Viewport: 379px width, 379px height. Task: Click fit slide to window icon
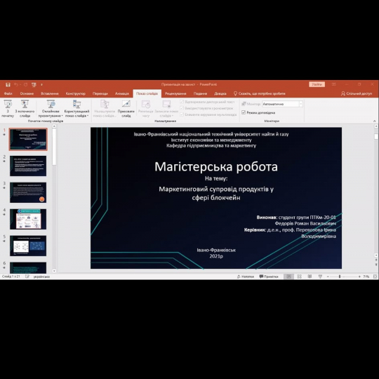click(375, 277)
